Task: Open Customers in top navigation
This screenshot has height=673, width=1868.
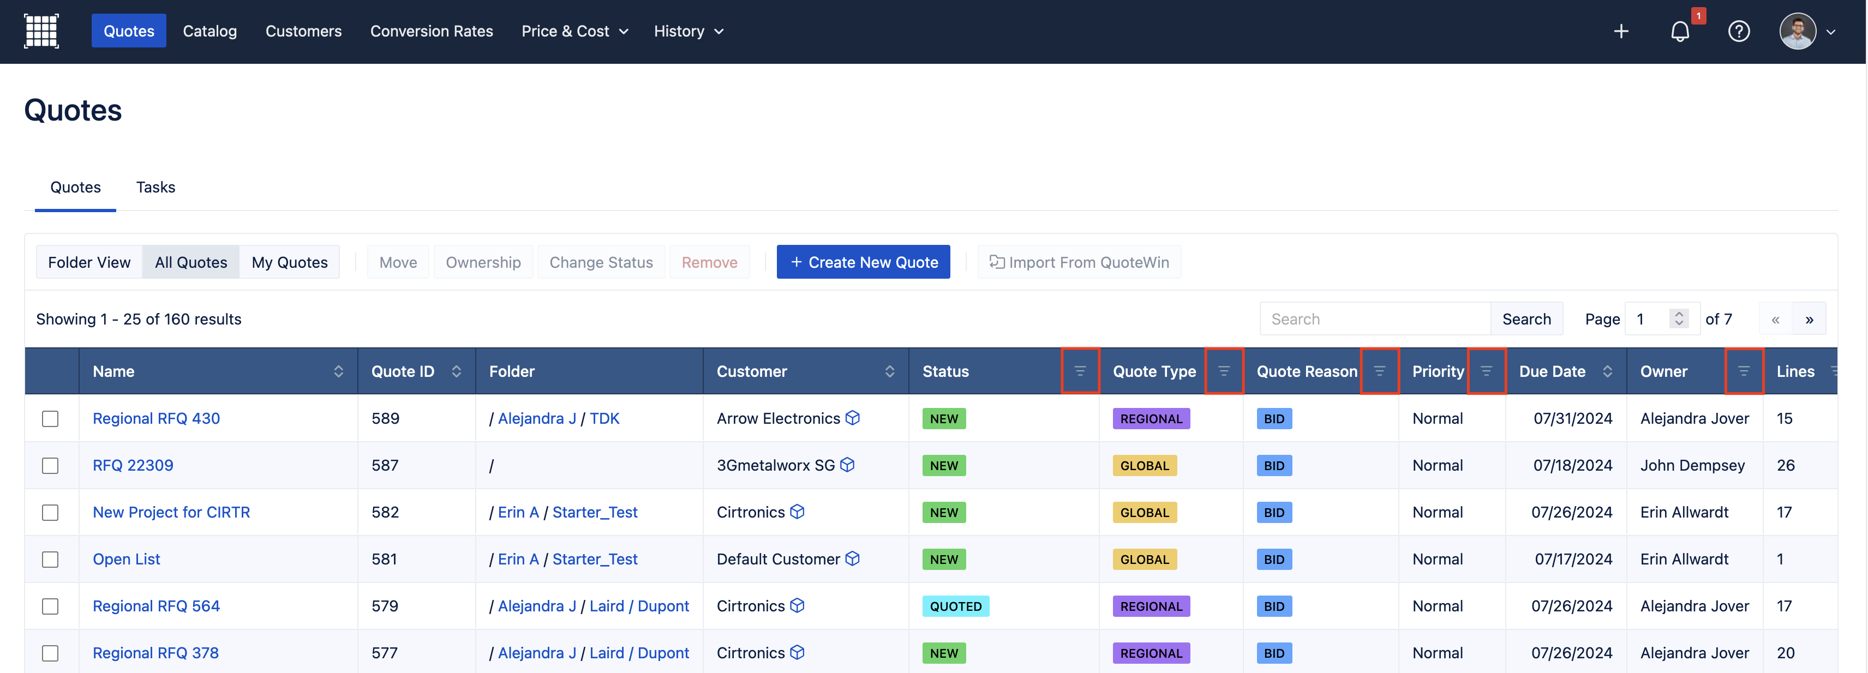Action: click(x=303, y=31)
